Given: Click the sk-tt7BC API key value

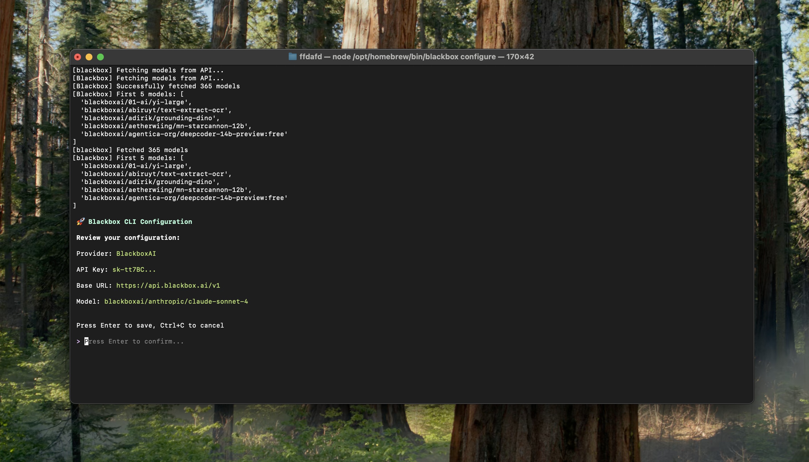Looking at the screenshot, I should pos(134,269).
